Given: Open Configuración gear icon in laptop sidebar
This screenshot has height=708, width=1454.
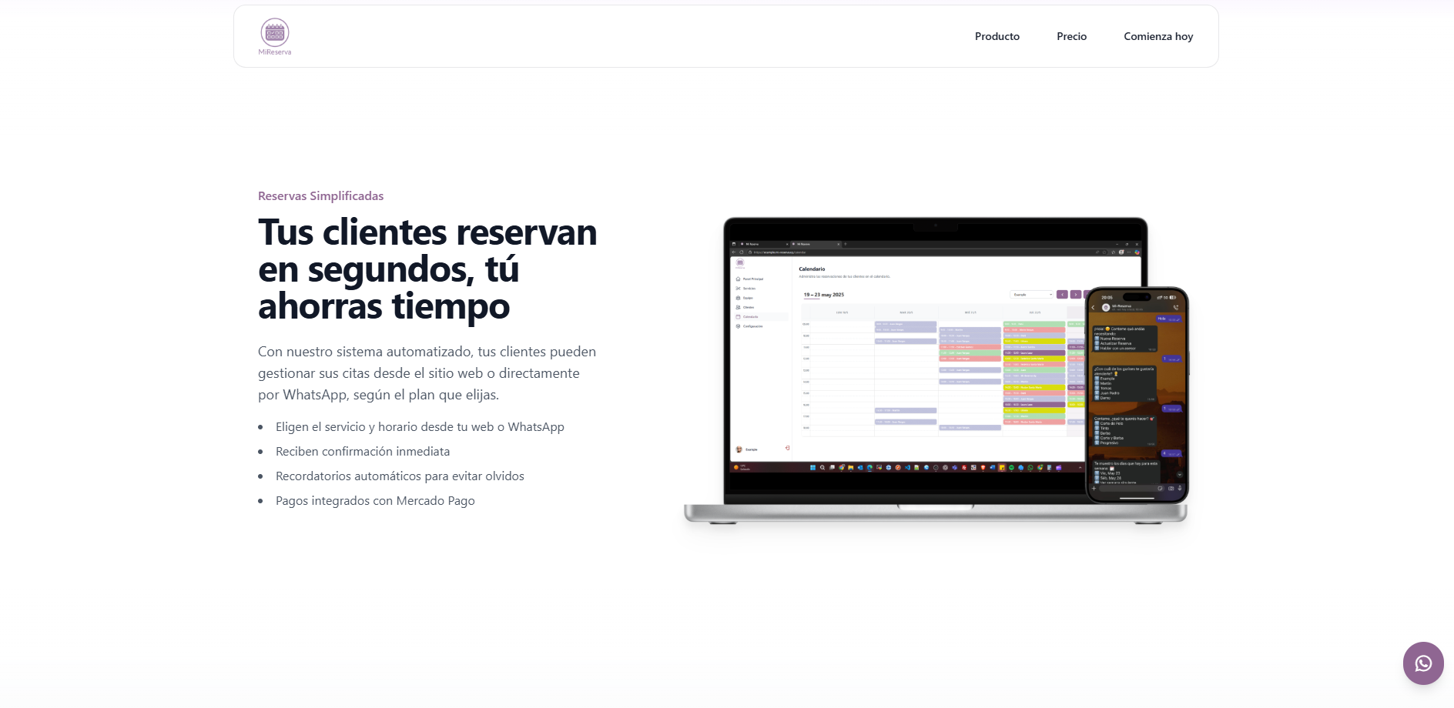Looking at the screenshot, I should [739, 326].
